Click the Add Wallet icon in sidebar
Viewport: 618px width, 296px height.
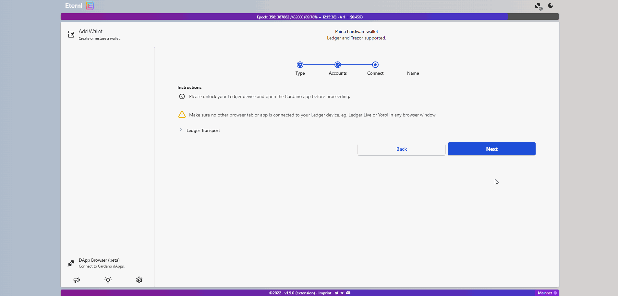point(71,34)
